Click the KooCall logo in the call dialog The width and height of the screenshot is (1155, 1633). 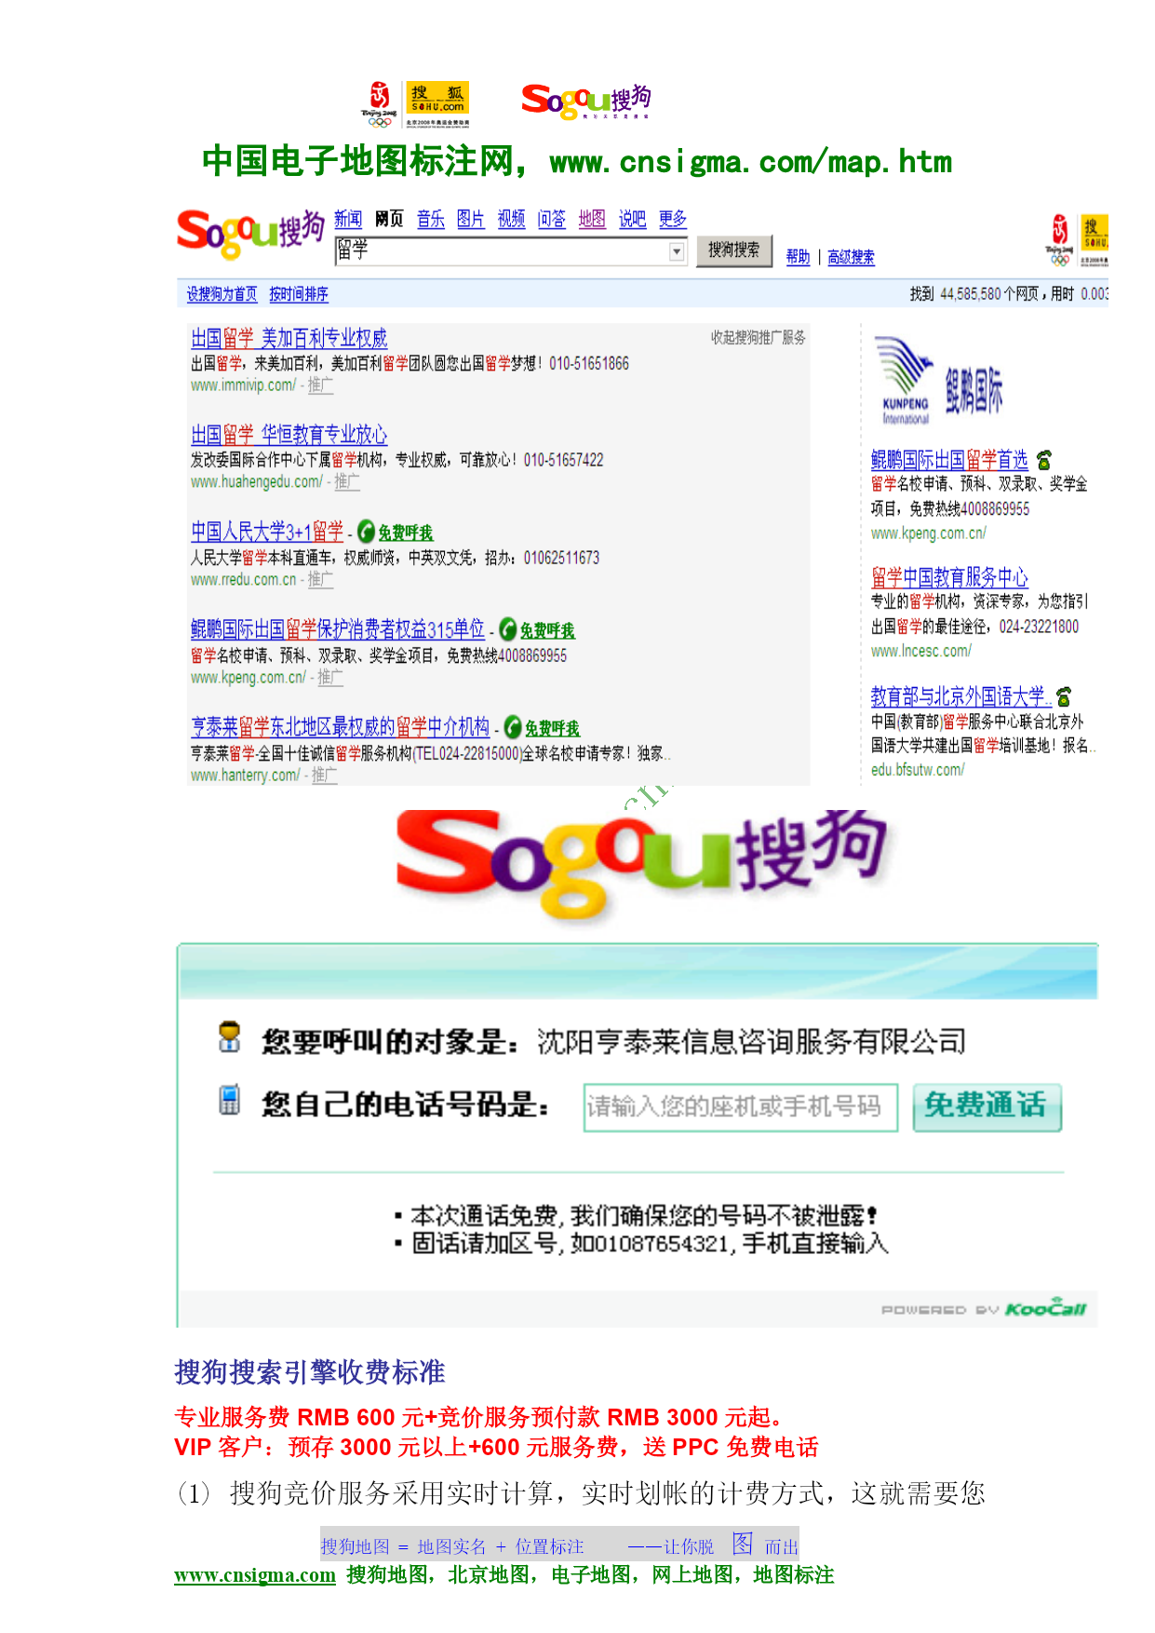pyautogui.click(x=1046, y=1308)
